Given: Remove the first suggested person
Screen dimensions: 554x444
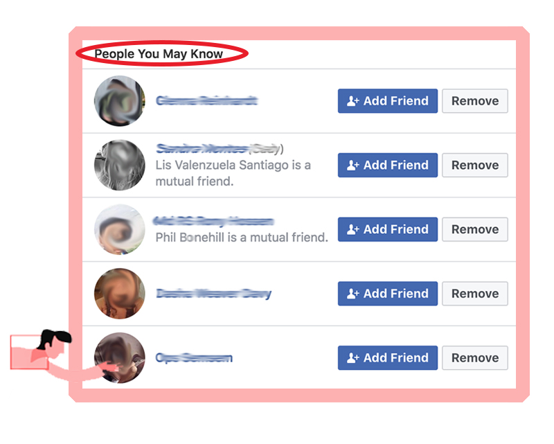Looking at the screenshot, I should click(475, 100).
